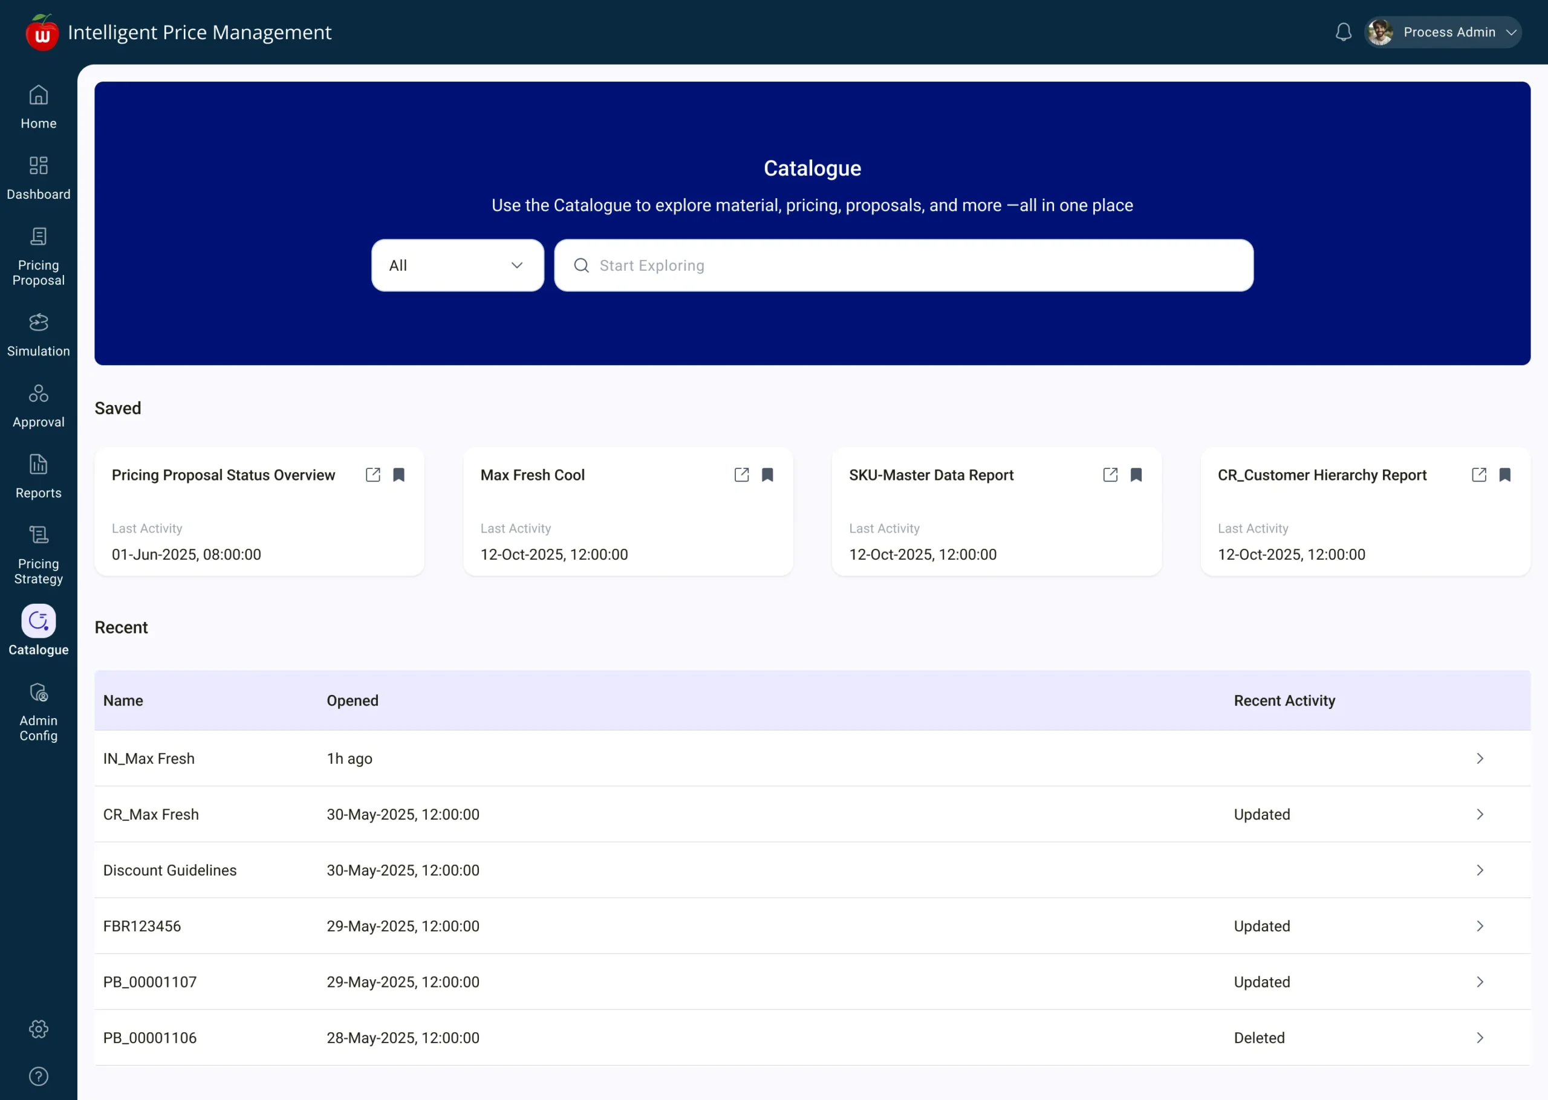Select the Discount Guidelines name cell
This screenshot has height=1100, width=1548.
click(169, 870)
